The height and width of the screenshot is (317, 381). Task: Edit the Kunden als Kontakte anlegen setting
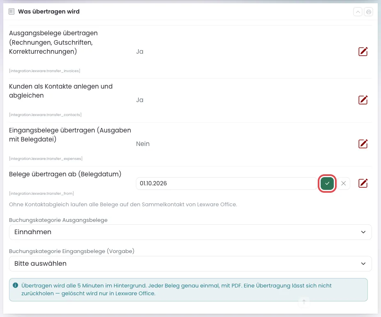pos(363,100)
